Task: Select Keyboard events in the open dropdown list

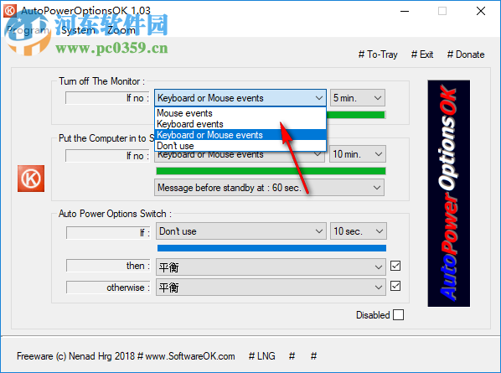Action: (x=240, y=124)
